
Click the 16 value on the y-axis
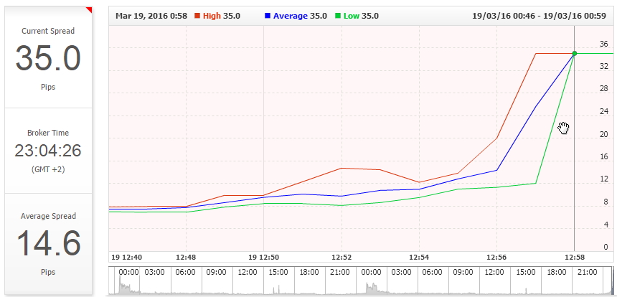pyautogui.click(x=603, y=157)
